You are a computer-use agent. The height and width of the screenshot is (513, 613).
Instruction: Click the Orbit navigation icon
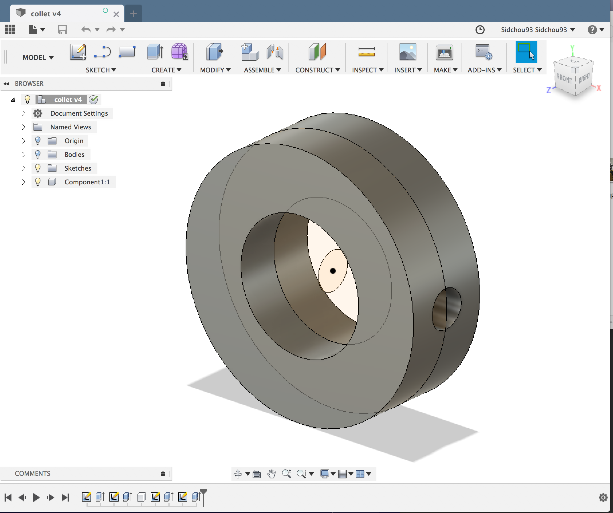[x=238, y=474]
